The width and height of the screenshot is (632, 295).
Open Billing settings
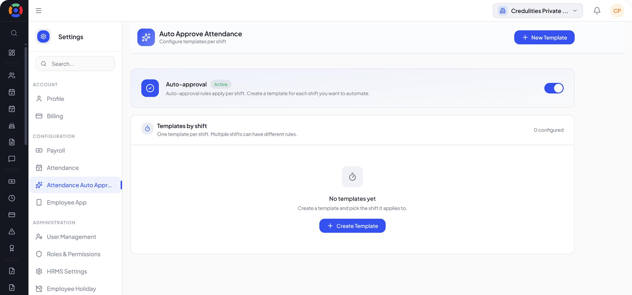75,116
